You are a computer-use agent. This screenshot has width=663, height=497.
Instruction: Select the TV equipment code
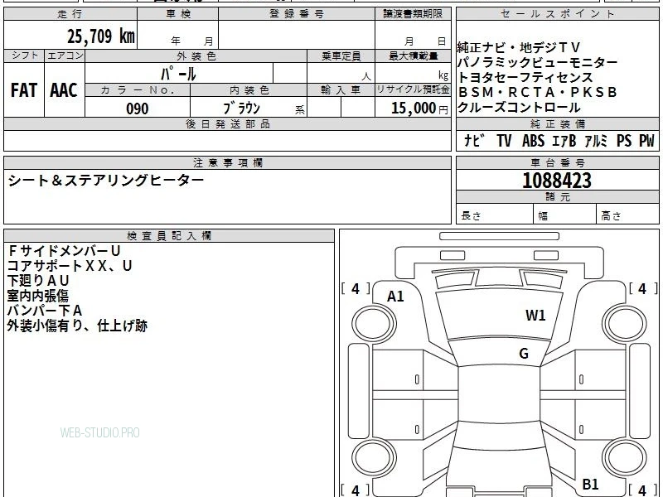pyautogui.click(x=504, y=140)
